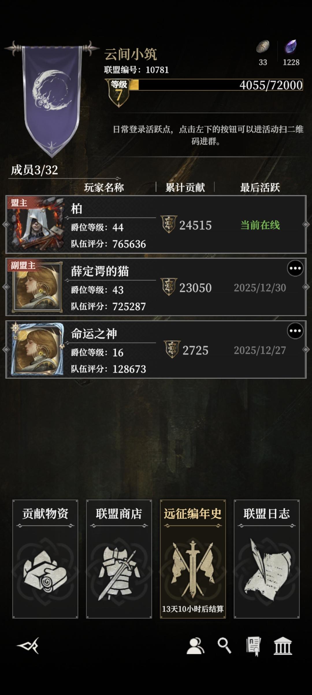The height and width of the screenshot is (695, 312).
Task: Open the members person icon
Action: pyautogui.click(x=195, y=646)
